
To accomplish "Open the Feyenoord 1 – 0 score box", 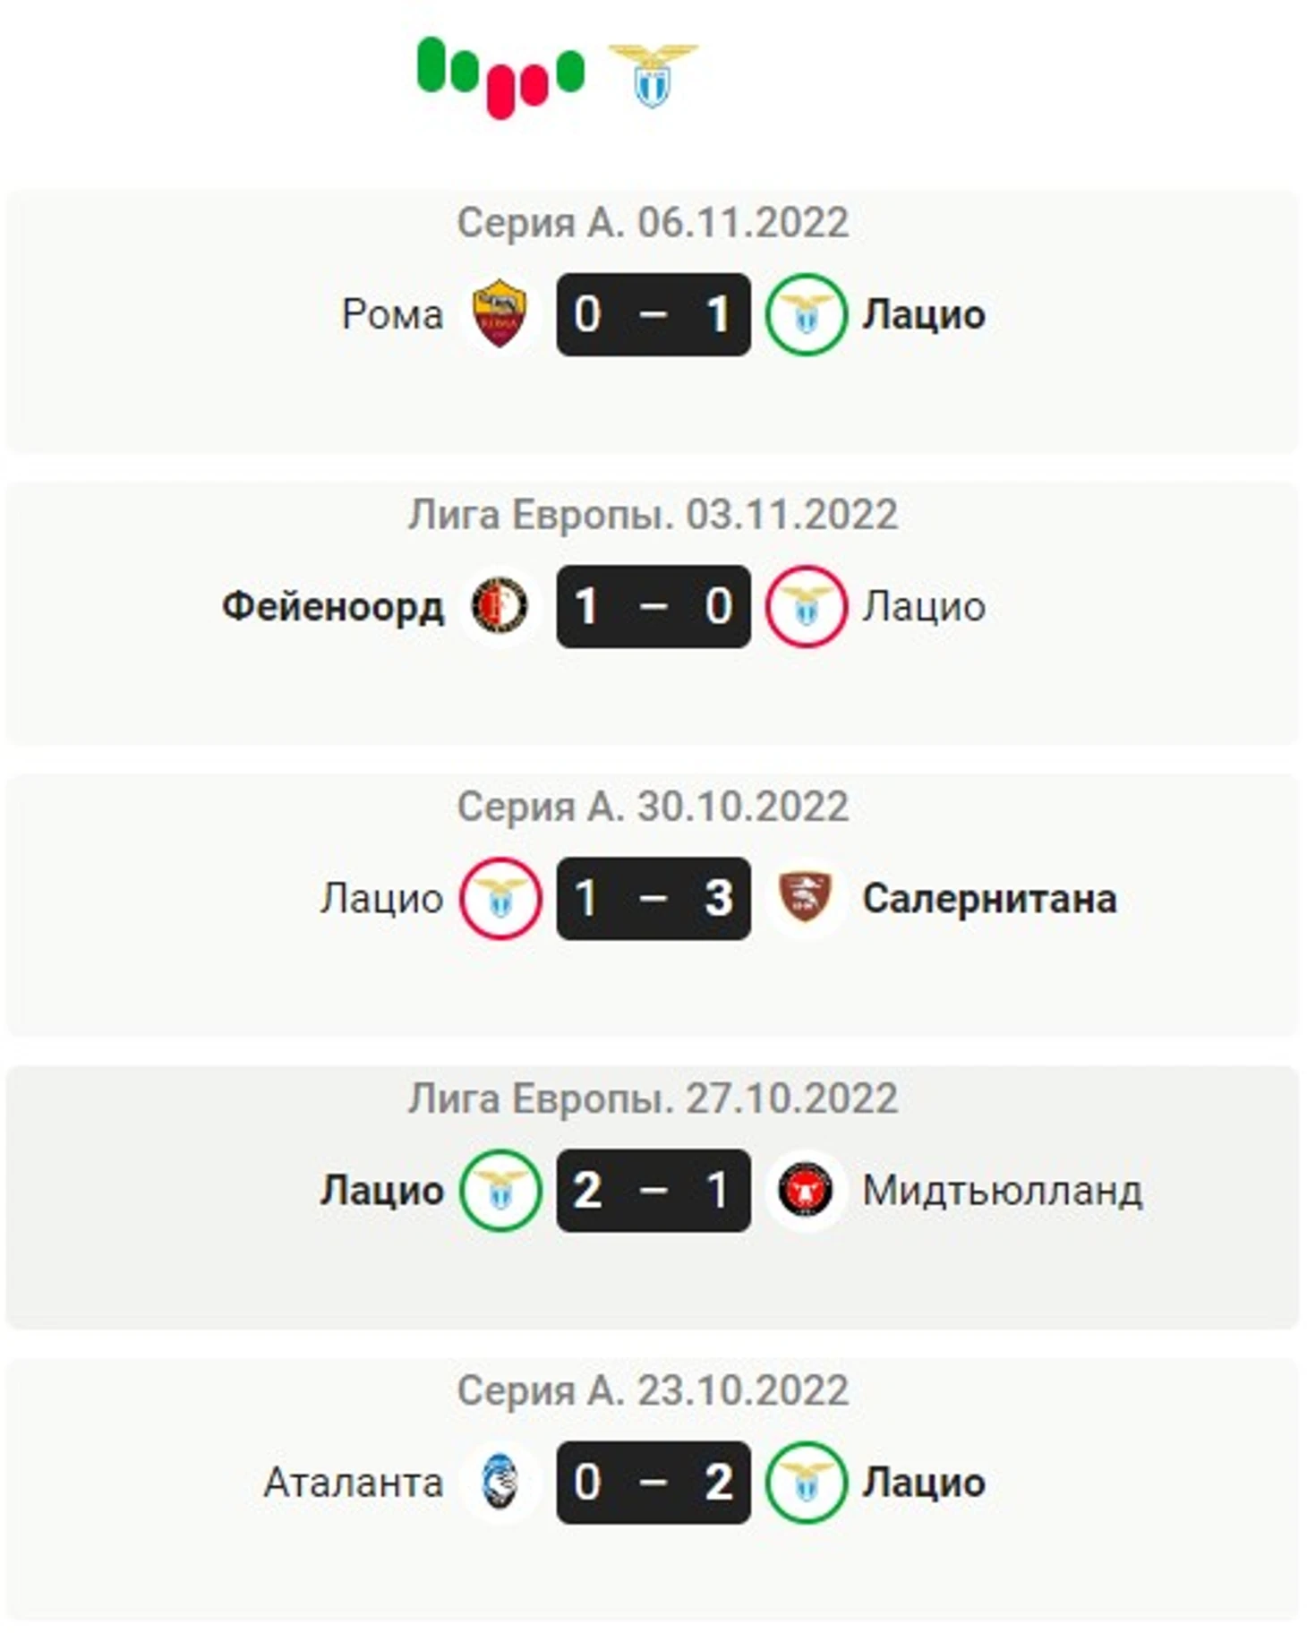I will tap(653, 606).
